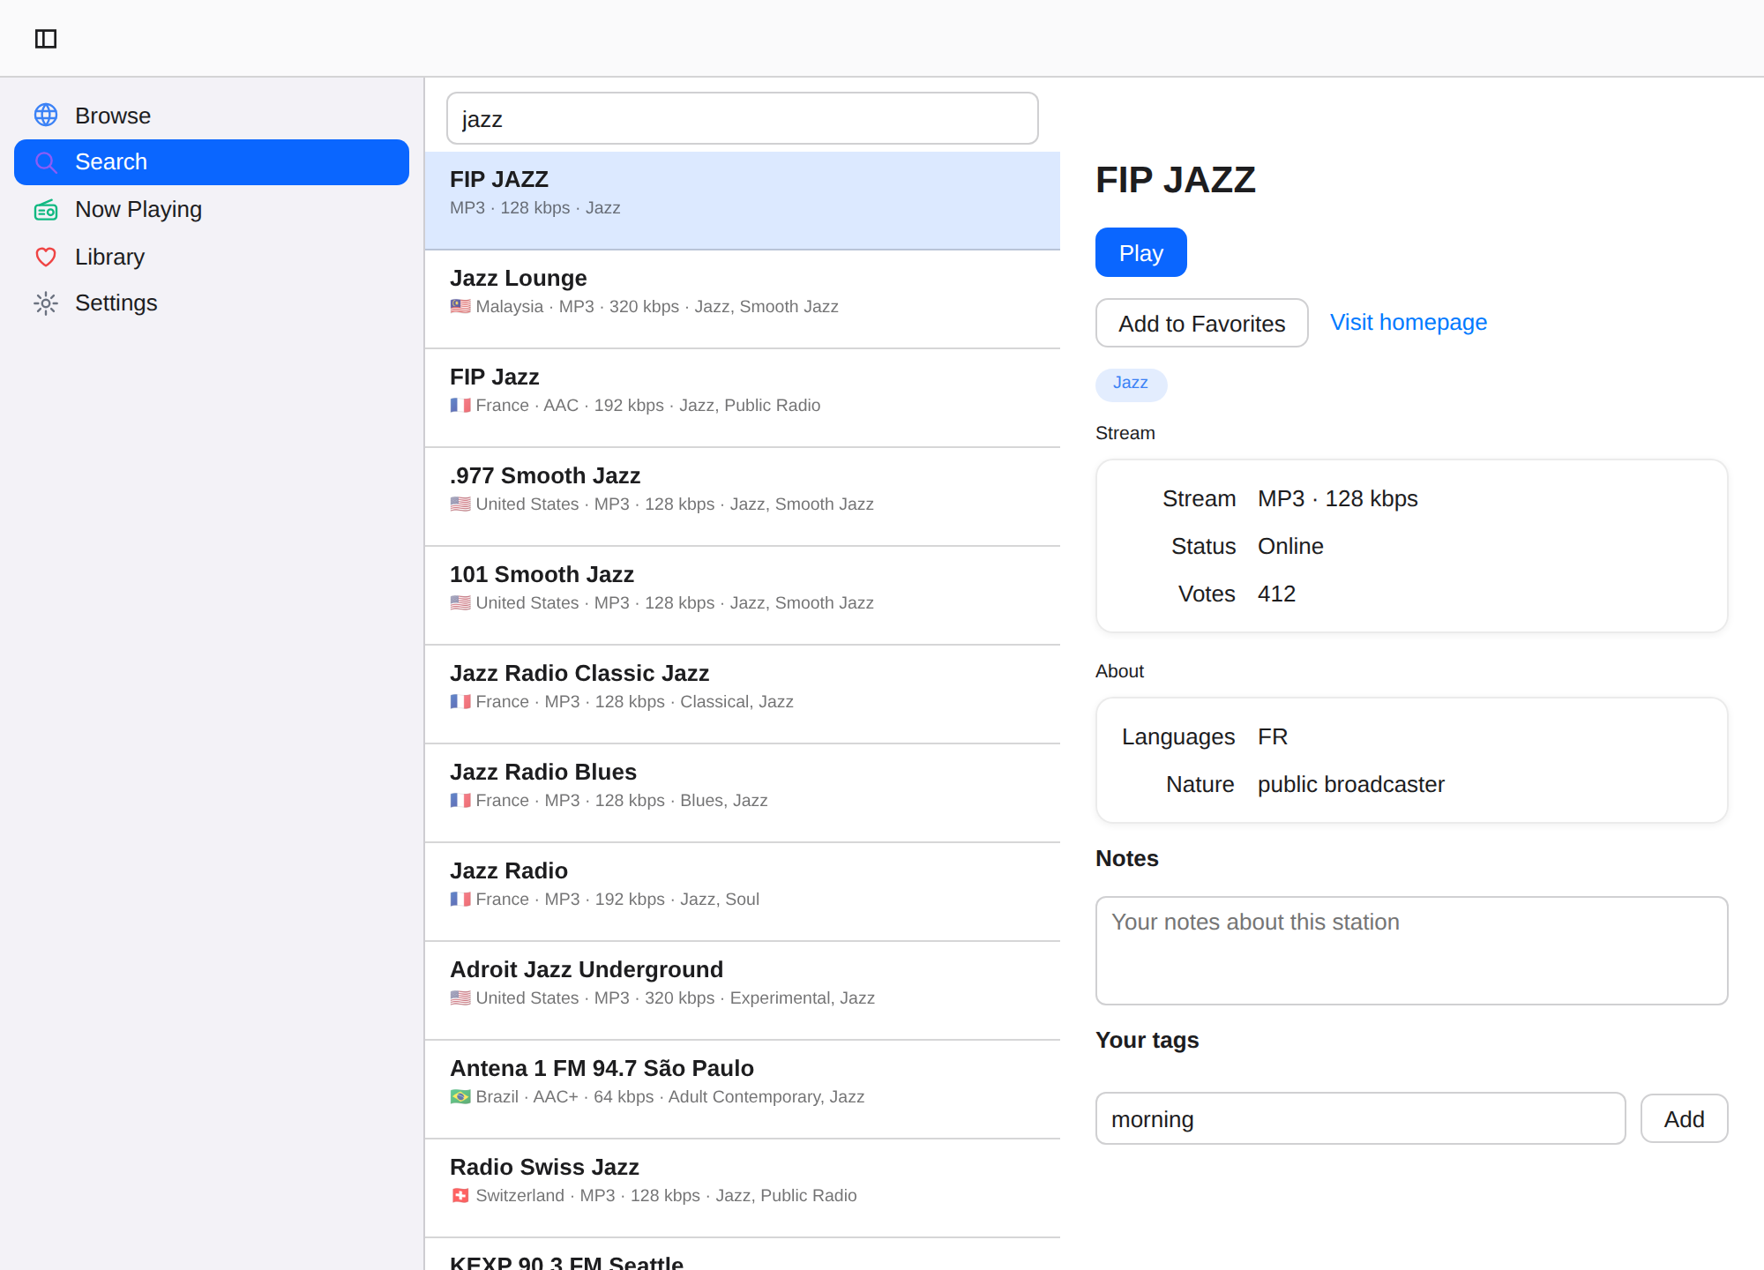1764x1270 pixels.
Task: Open Jazz Radio Classic Jazz
Action: (x=743, y=694)
